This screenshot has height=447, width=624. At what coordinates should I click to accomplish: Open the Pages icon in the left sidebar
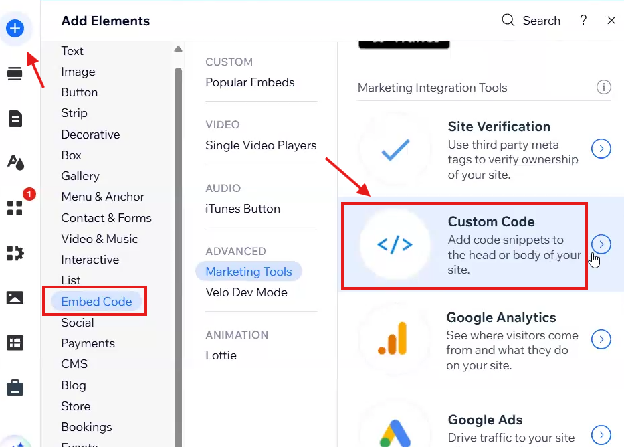point(15,119)
